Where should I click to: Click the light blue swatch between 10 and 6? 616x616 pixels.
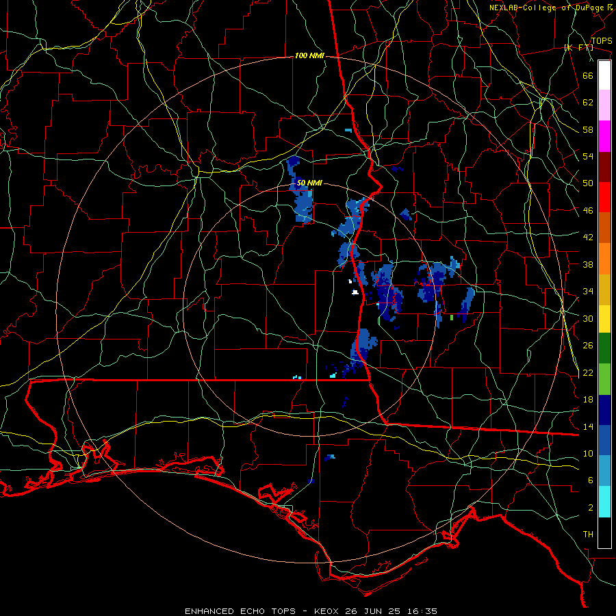click(x=604, y=471)
